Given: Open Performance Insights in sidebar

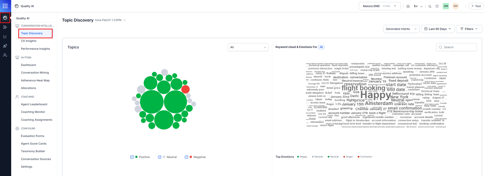Looking at the screenshot, I should point(35,49).
